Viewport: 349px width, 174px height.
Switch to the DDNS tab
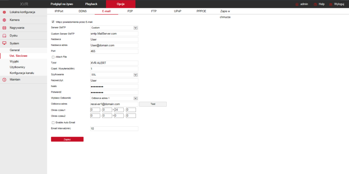82,11
